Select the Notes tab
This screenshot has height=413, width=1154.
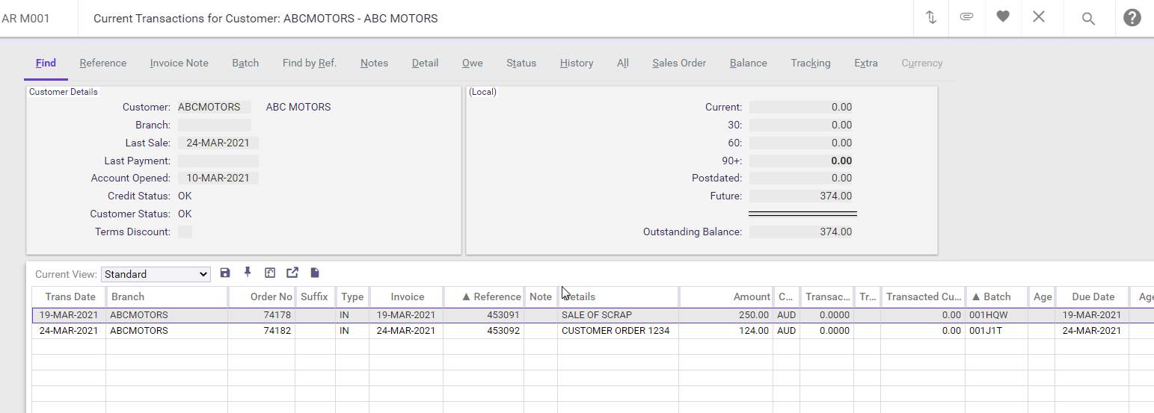point(374,63)
